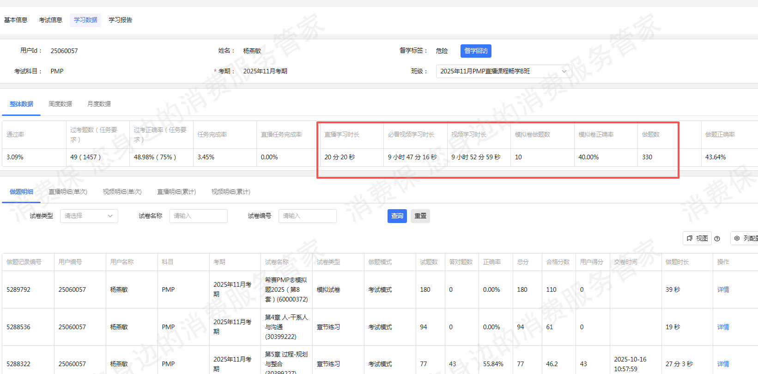Focus the 试卷编号 input field
The image size is (758, 374).
307,216
